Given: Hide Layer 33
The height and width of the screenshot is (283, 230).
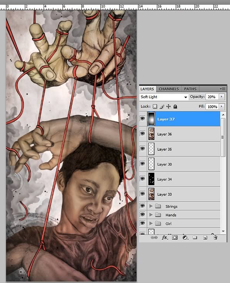Looking at the screenshot, I should pyautogui.click(x=143, y=194).
